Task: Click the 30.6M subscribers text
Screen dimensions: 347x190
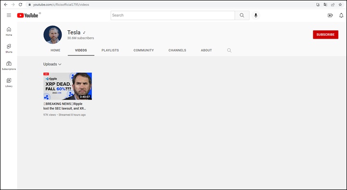Action: [x=80, y=38]
